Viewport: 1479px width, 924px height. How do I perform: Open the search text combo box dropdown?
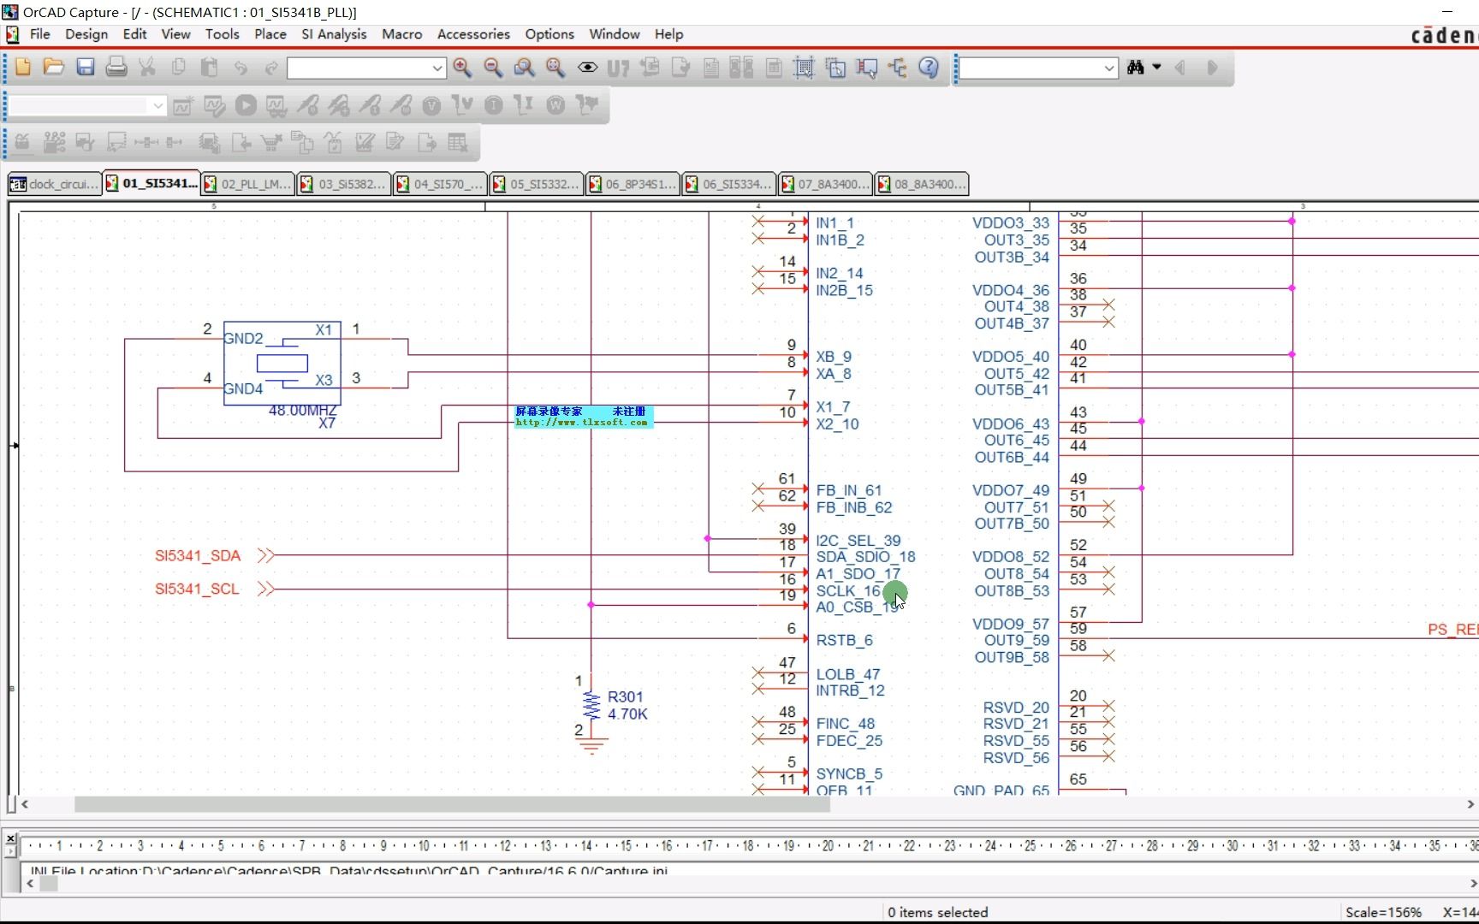[x=1109, y=68]
